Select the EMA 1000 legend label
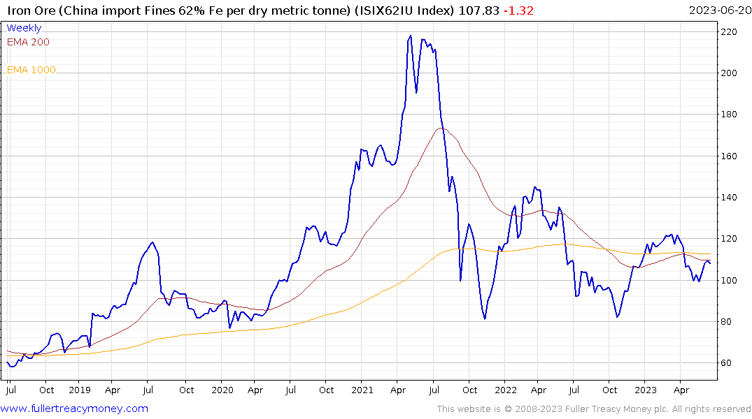752x419 pixels. coord(31,70)
